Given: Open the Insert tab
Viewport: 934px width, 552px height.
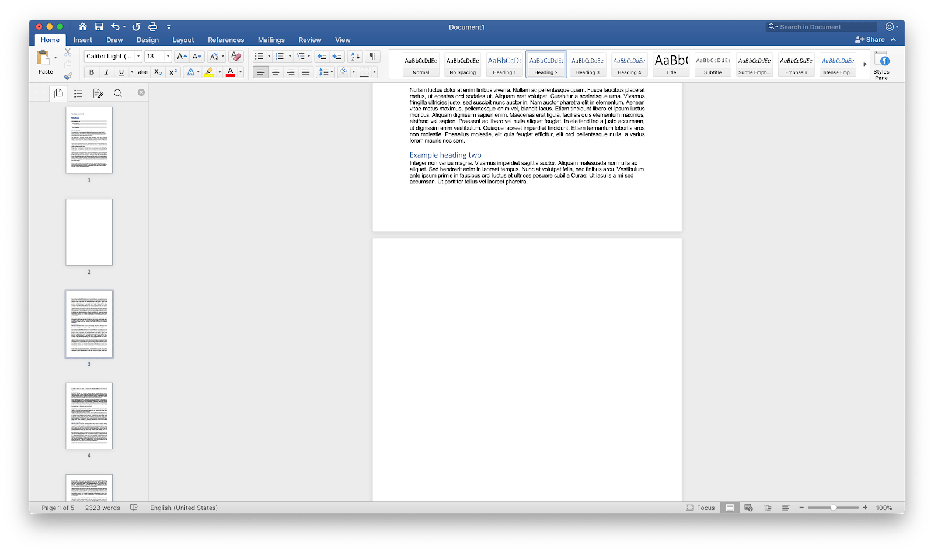Looking at the screenshot, I should pyautogui.click(x=83, y=40).
